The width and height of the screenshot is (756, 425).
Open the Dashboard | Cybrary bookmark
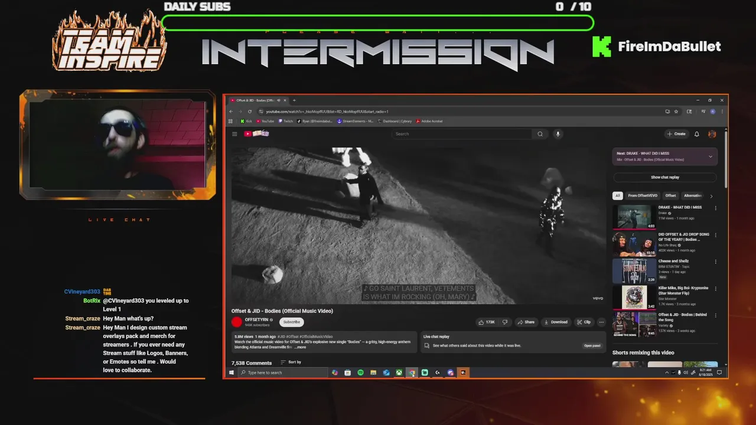pos(395,121)
